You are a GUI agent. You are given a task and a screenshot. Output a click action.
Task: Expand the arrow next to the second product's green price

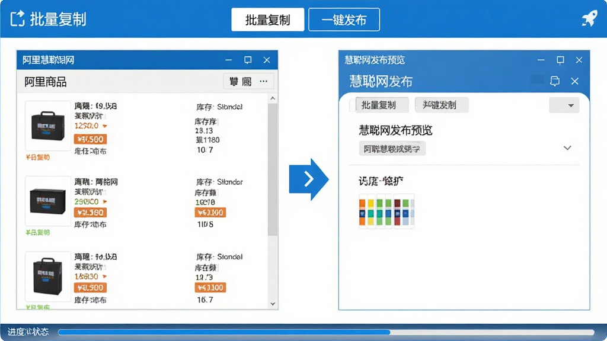[105, 201]
